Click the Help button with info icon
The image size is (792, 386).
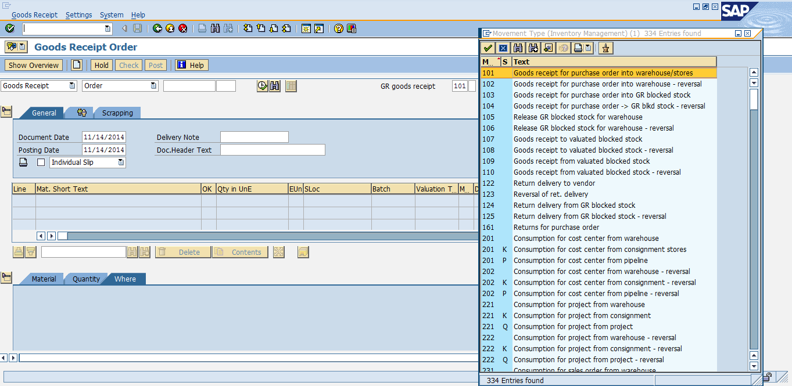coord(192,65)
